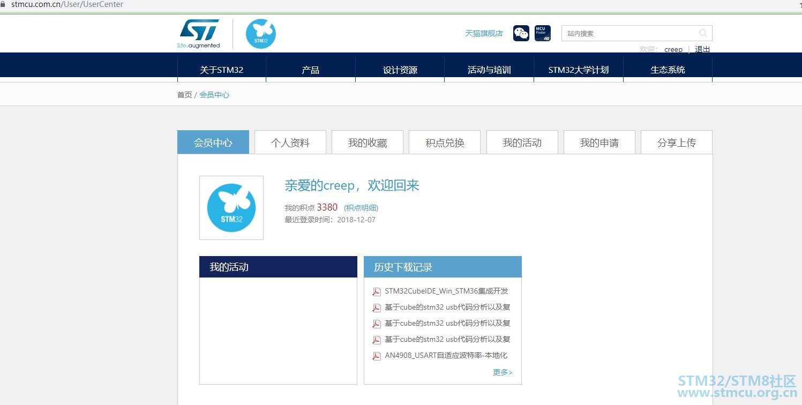Click the ST life.augmented logo
Image resolution: width=802 pixels, height=405 pixels.
[x=199, y=34]
